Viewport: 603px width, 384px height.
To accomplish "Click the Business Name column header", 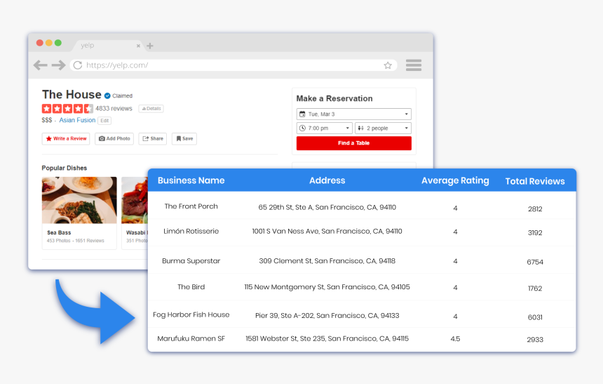I will [191, 180].
